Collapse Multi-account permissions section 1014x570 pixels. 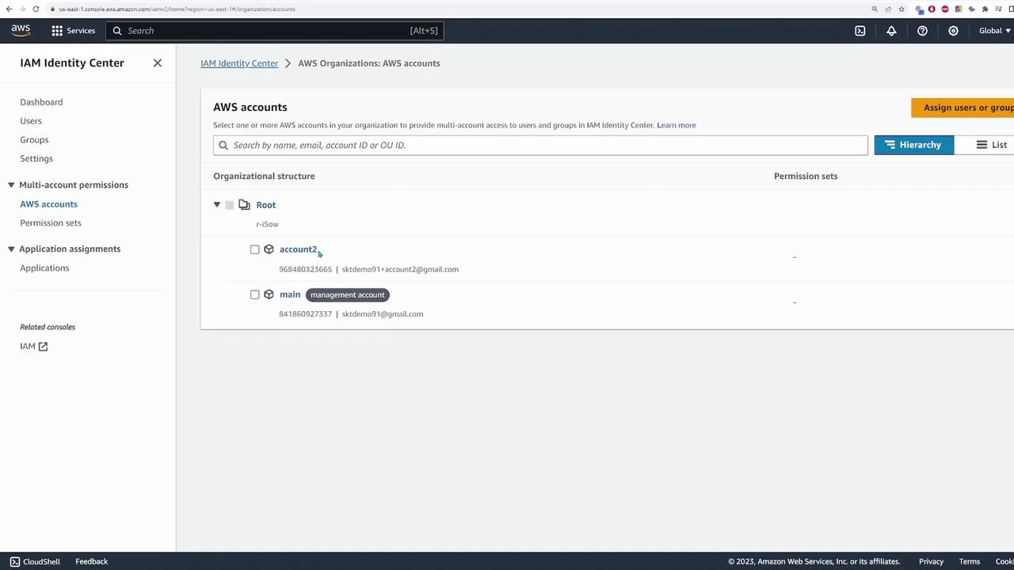(11, 184)
